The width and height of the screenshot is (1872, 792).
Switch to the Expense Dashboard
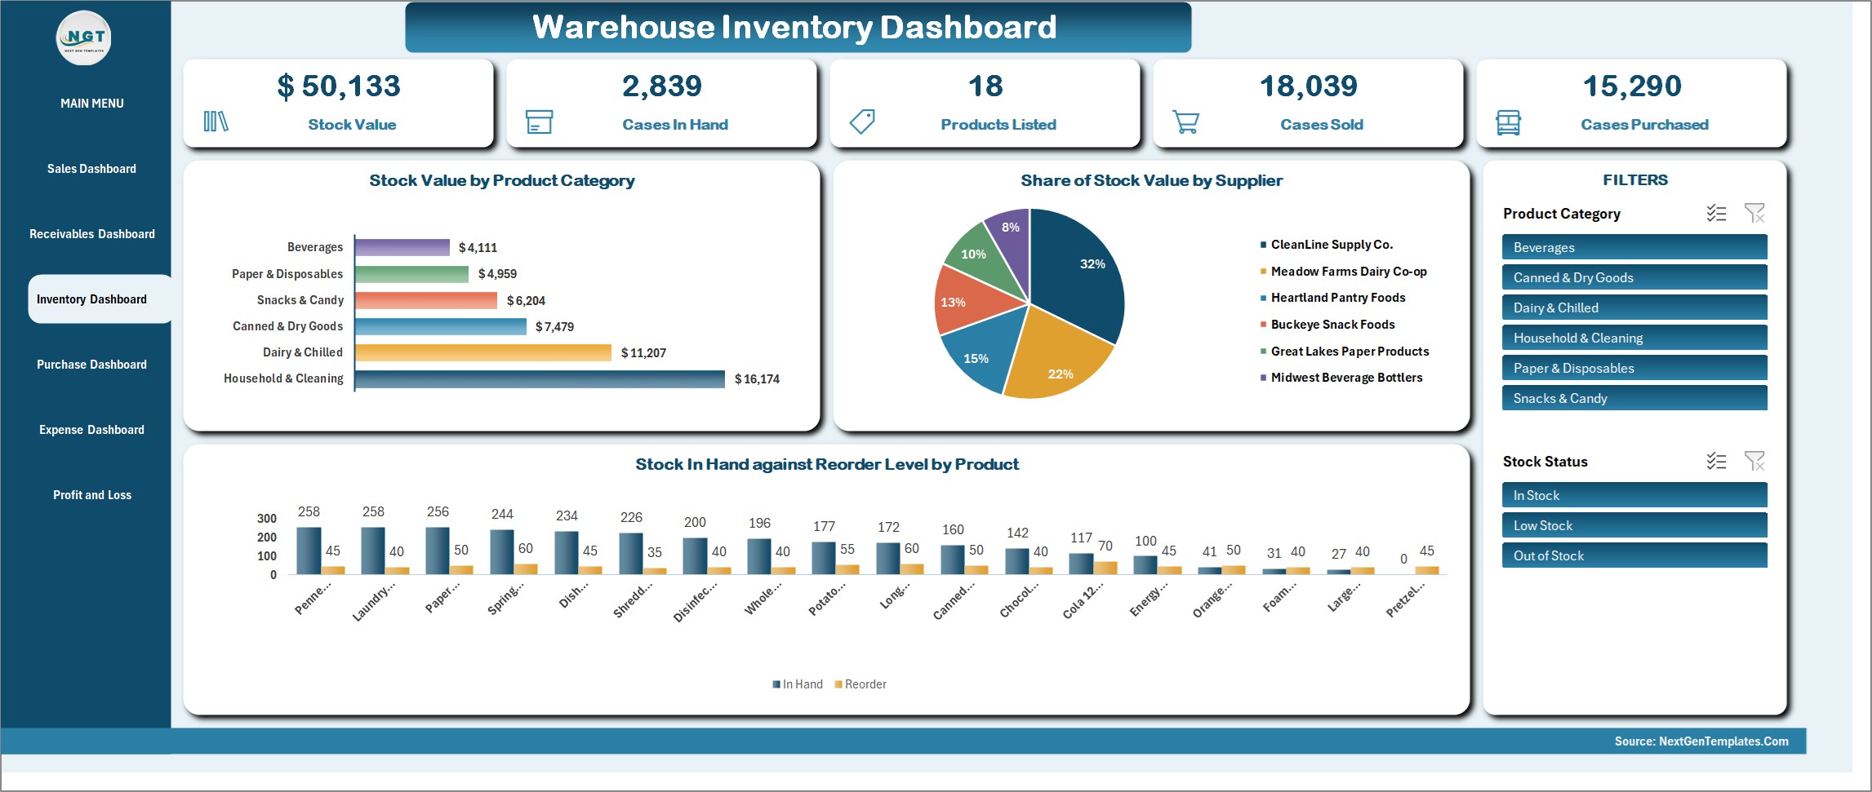(x=91, y=430)
